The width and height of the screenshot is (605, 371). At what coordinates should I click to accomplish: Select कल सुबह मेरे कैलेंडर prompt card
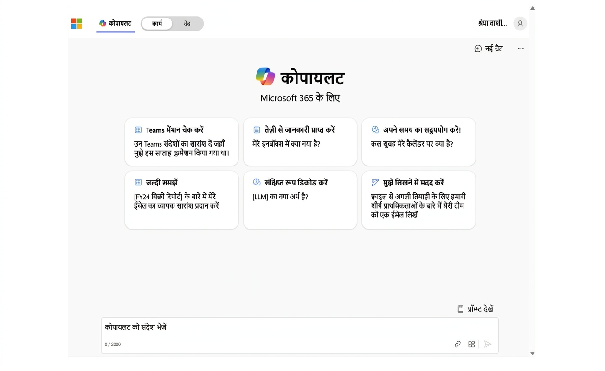click(418, 141)
